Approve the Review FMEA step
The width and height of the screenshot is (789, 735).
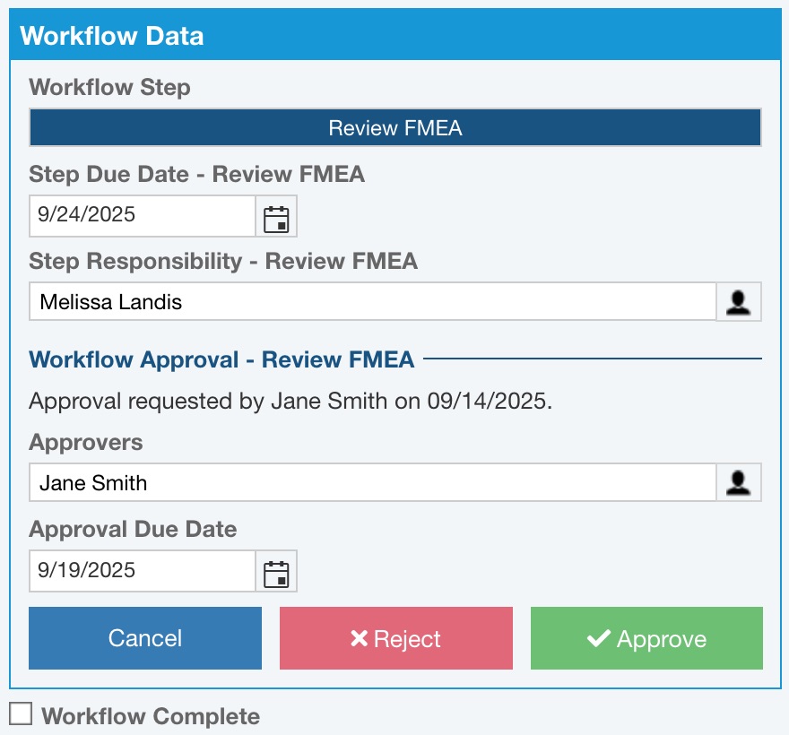646,638
